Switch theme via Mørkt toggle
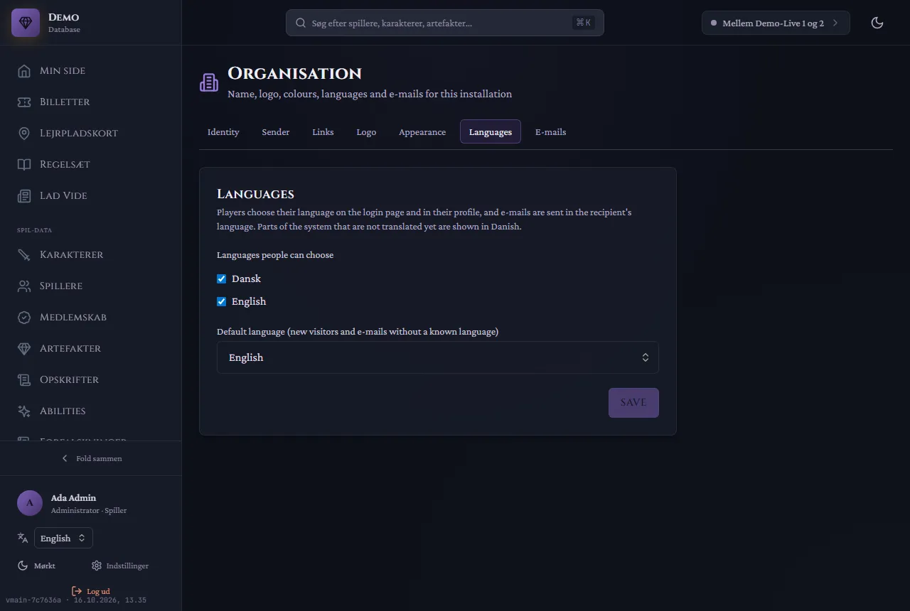This screenshot has width=910, height=611. tap(37, 566)
